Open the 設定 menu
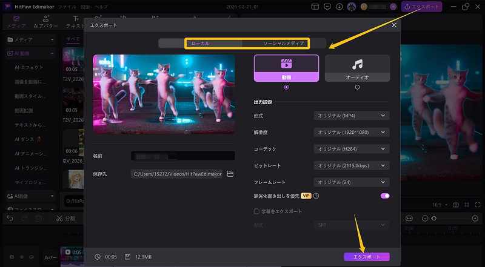485x267 pixels. [x=85, y=7]
